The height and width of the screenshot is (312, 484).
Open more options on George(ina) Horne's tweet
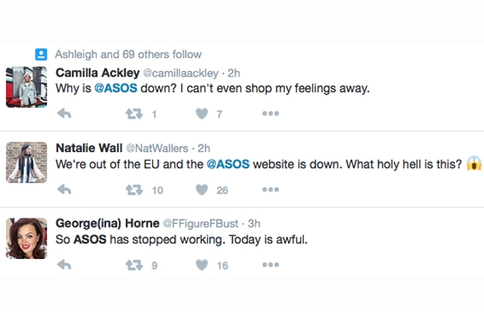271,264
